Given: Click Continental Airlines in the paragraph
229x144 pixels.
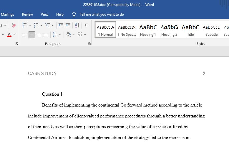Looking at the screenshot, I should point(47,138).
